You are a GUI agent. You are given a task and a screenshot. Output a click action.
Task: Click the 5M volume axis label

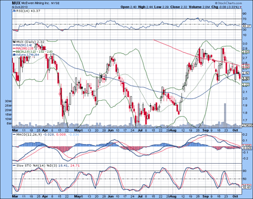(9, 124)
